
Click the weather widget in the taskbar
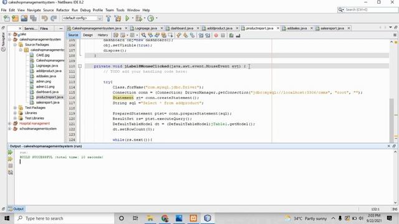[306, 218]
